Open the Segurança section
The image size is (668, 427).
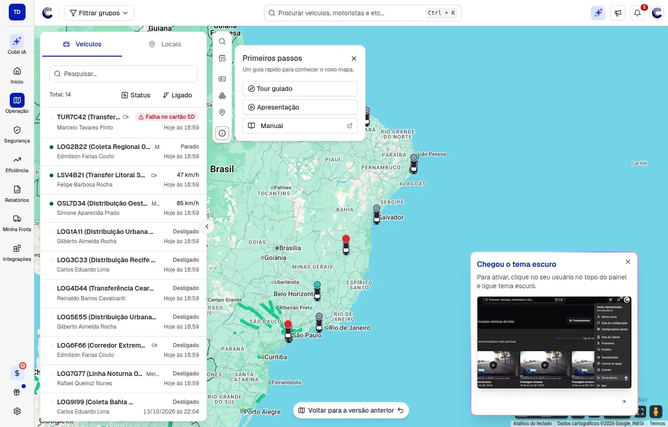[x=17, y=134]
